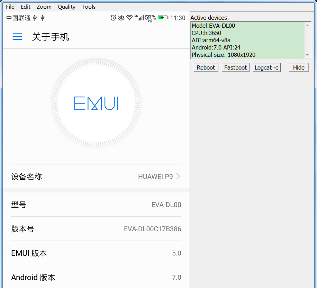317x288 pixels.
Task: Click the second USB status icon
Action: point(43,18)
